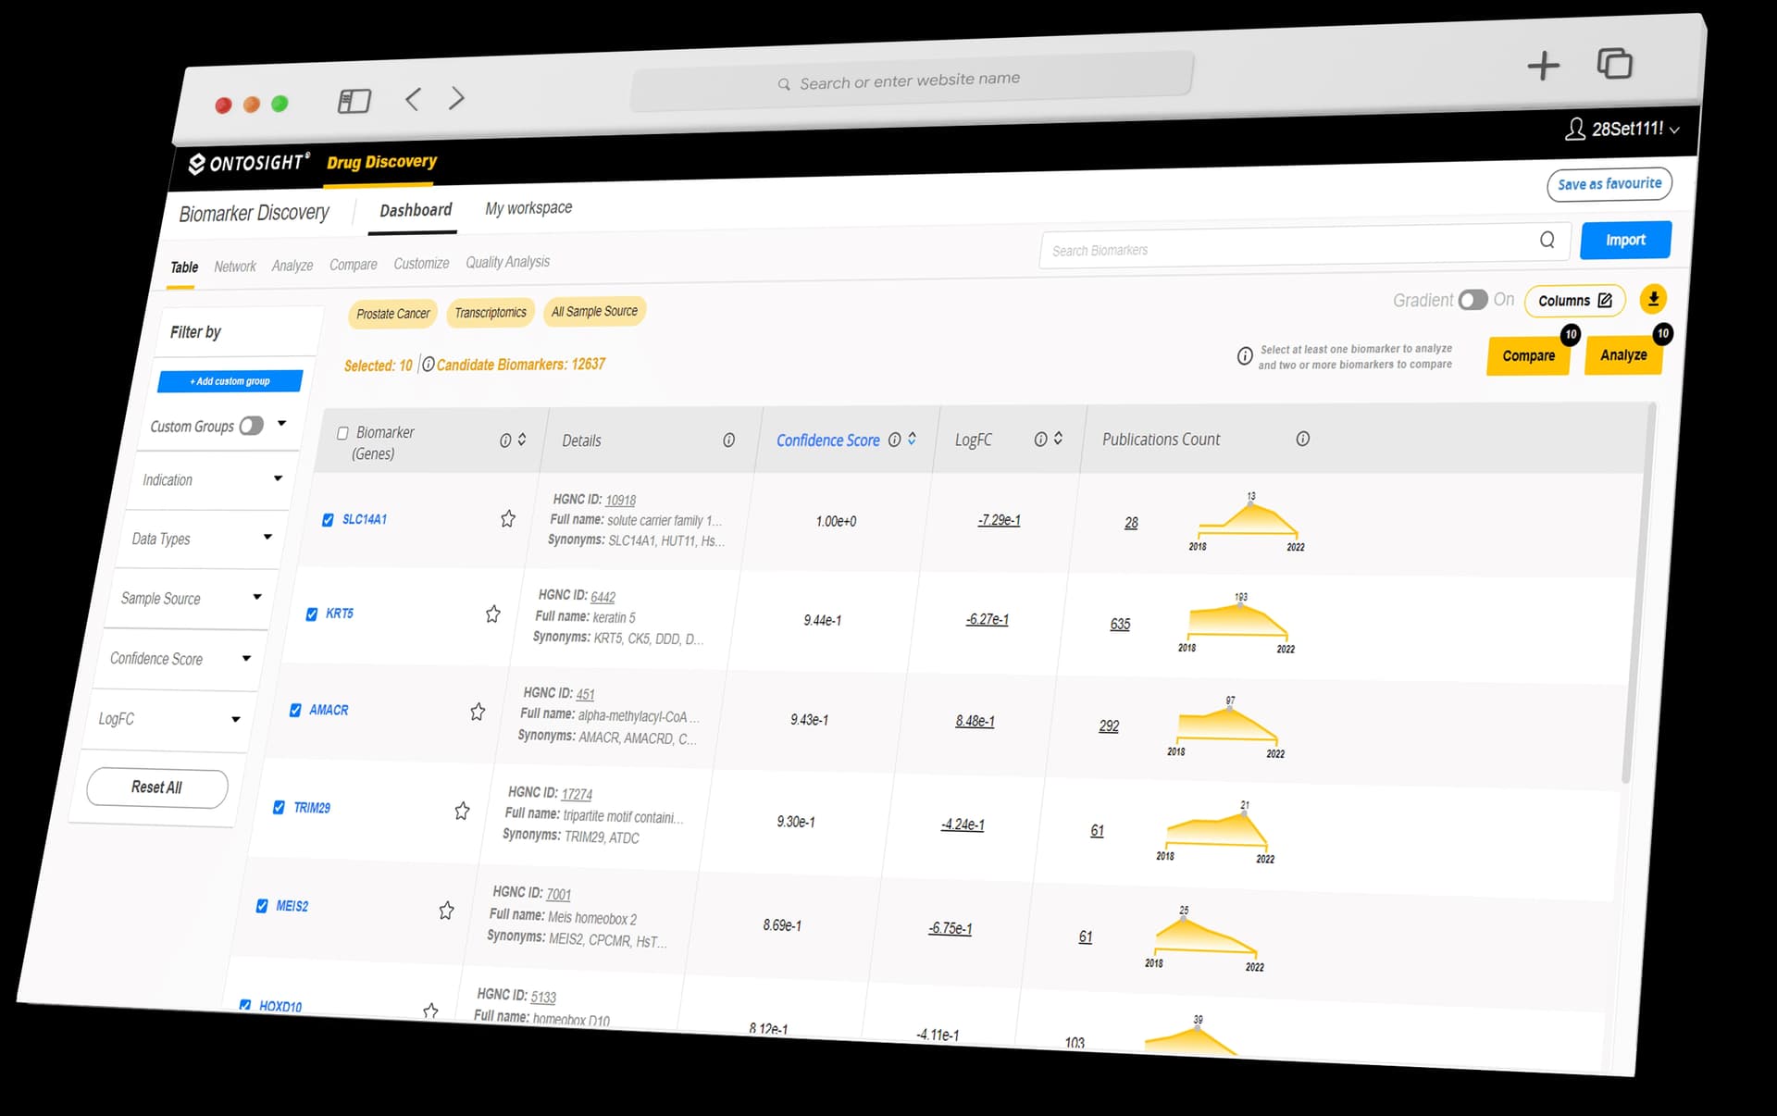The height and width of the screenshot is (1116, 1777).
Task: Sort by Confidence Score arrows icon
Action: click(x=913, y=439)
